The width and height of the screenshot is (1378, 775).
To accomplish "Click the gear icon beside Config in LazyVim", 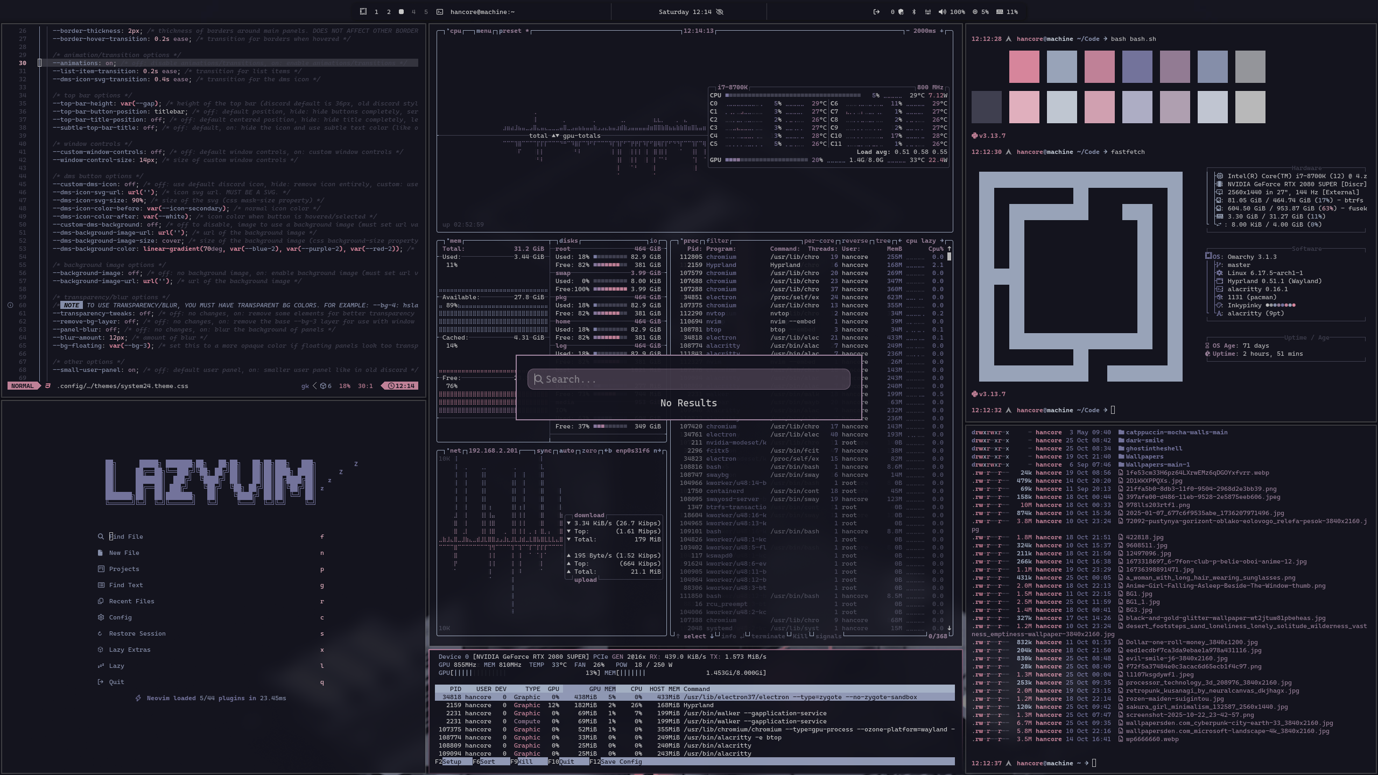I will pyautogui.click(x=101, y=617).
